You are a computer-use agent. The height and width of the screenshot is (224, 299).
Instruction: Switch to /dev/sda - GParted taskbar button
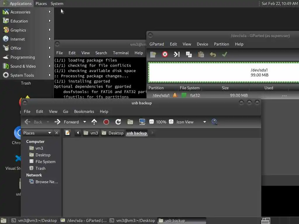84,220
